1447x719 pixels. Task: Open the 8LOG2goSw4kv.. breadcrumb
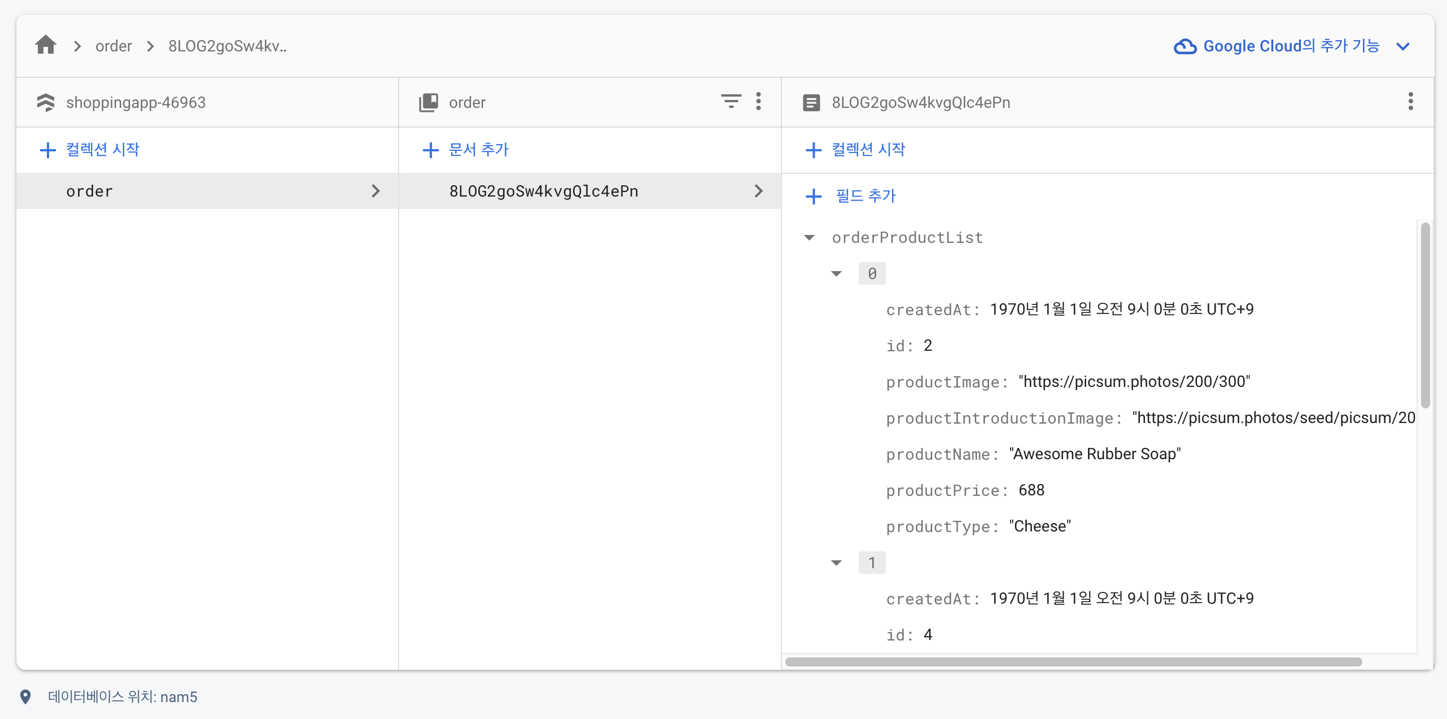pos(228,46)
